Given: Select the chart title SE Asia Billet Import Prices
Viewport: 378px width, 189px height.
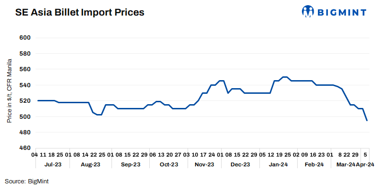Looking at the screenshot, I should (80, 13).
